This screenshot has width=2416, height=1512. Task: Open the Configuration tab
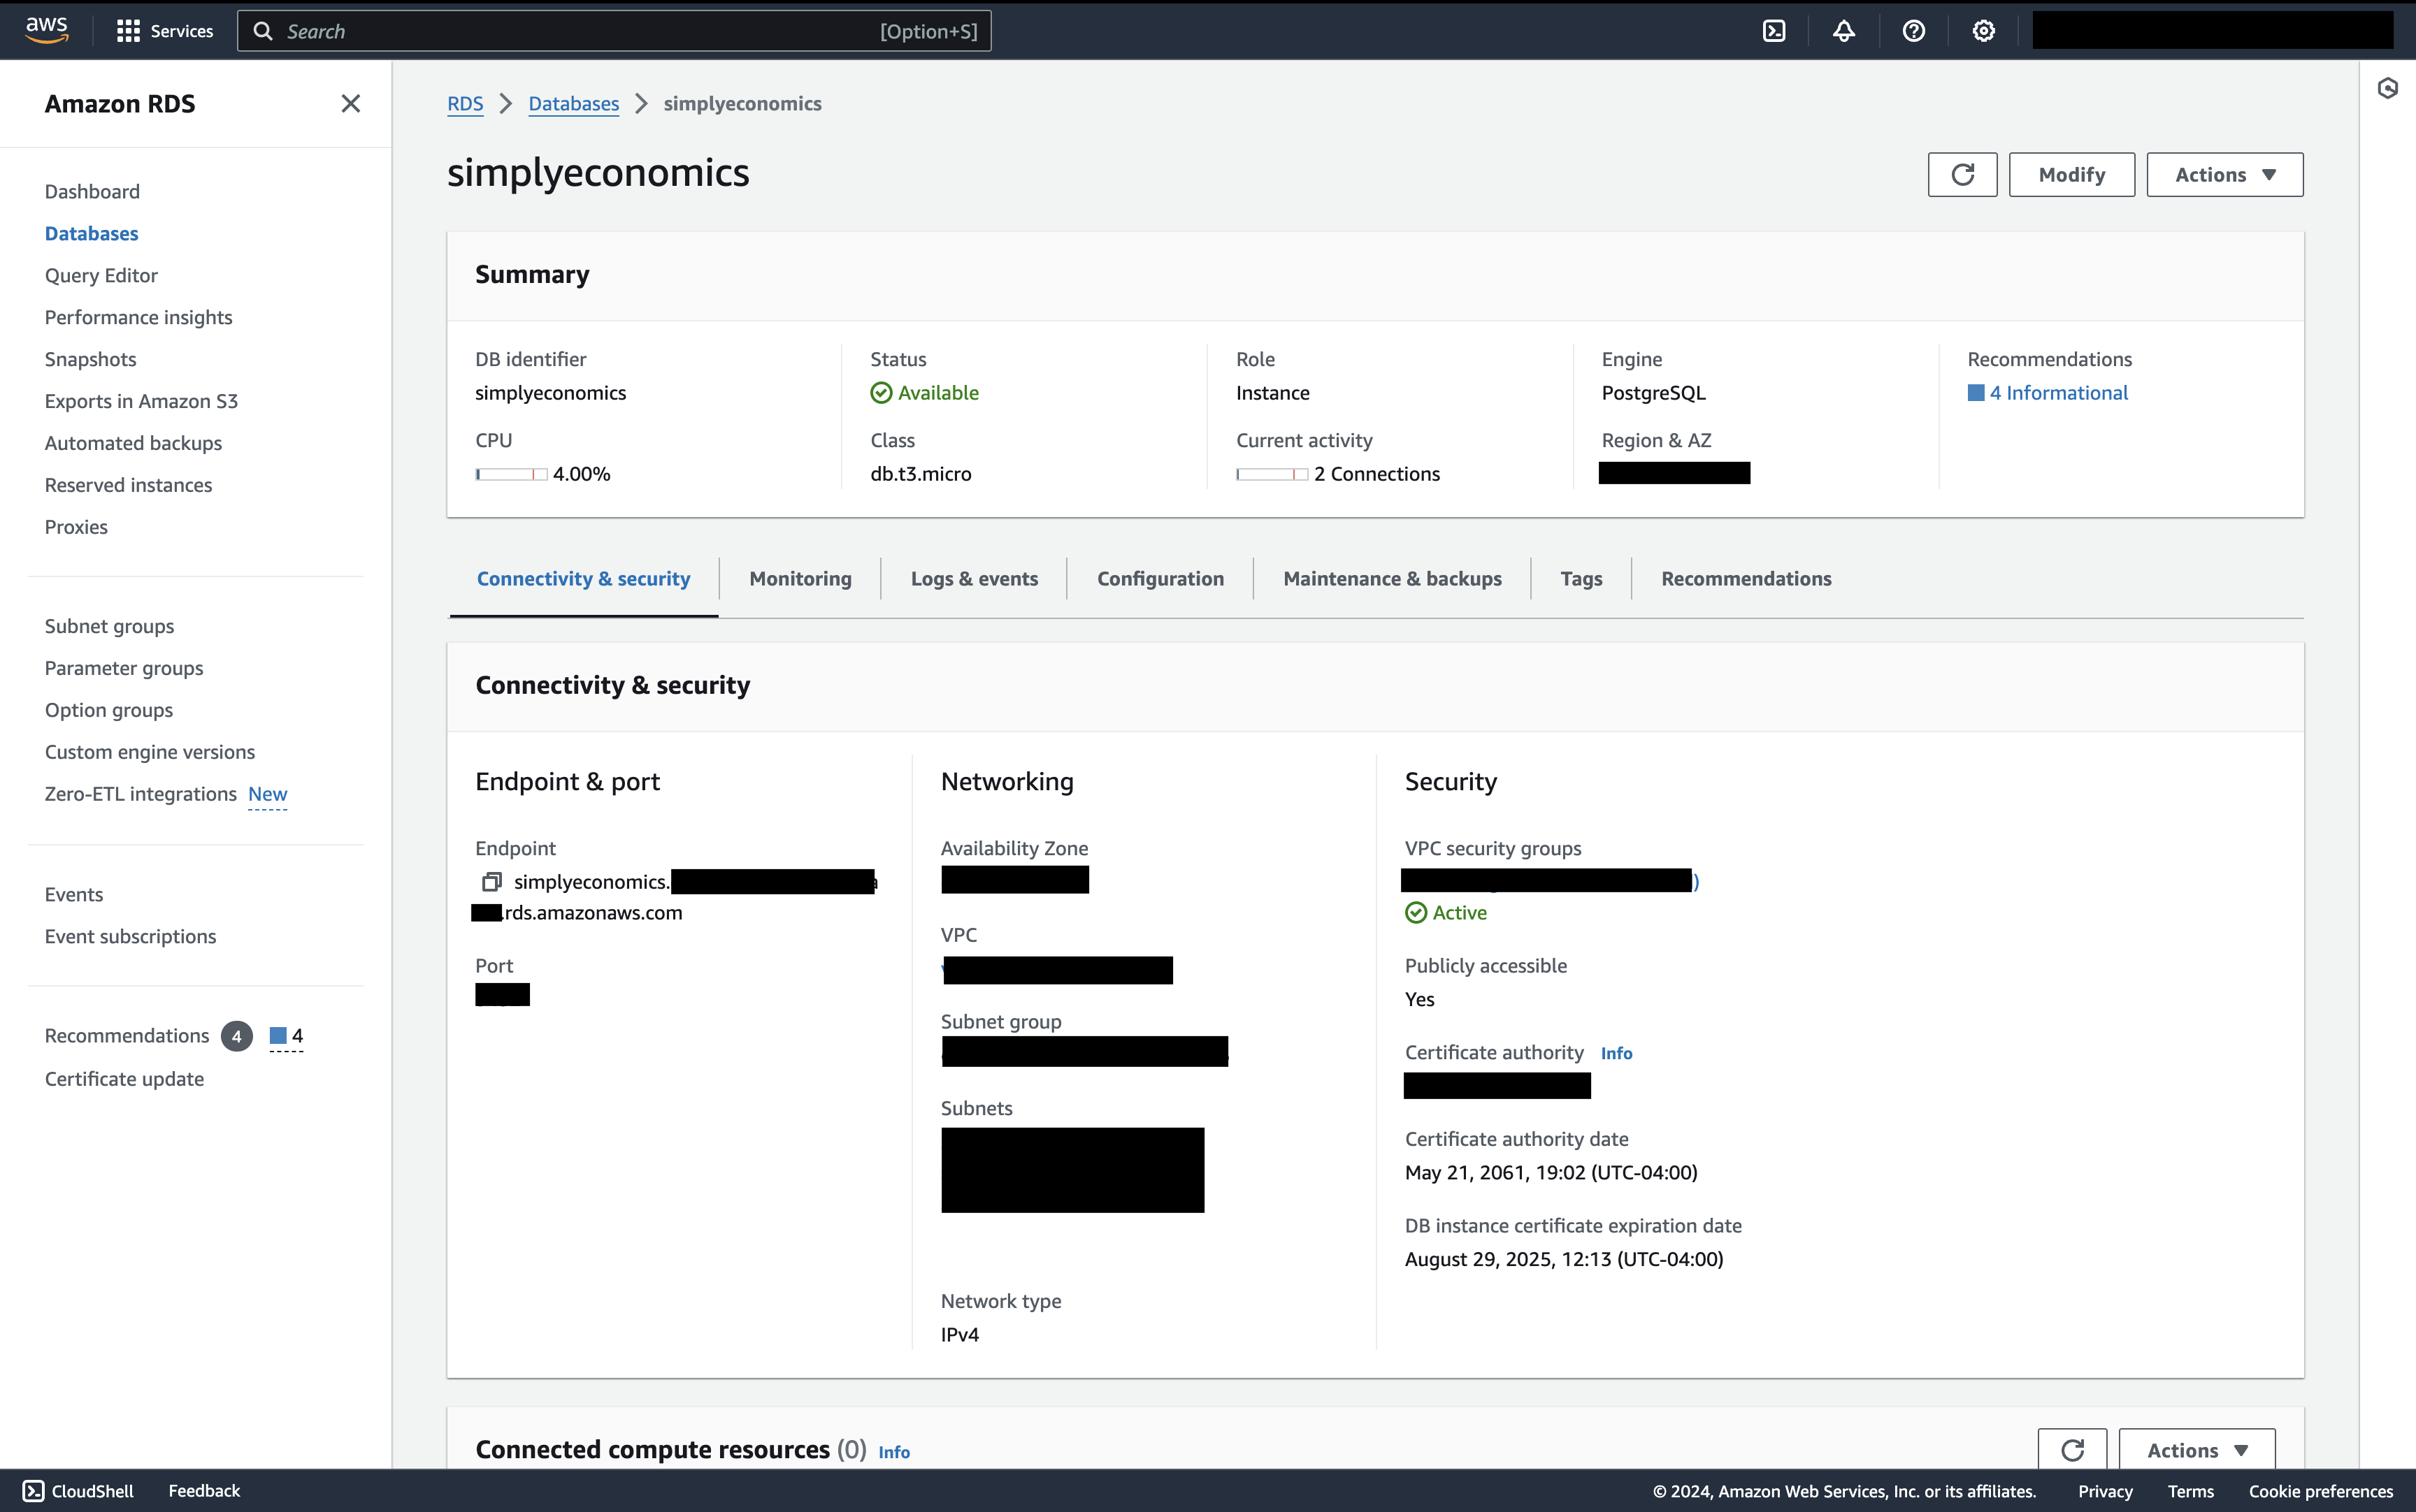(1160, 578)
